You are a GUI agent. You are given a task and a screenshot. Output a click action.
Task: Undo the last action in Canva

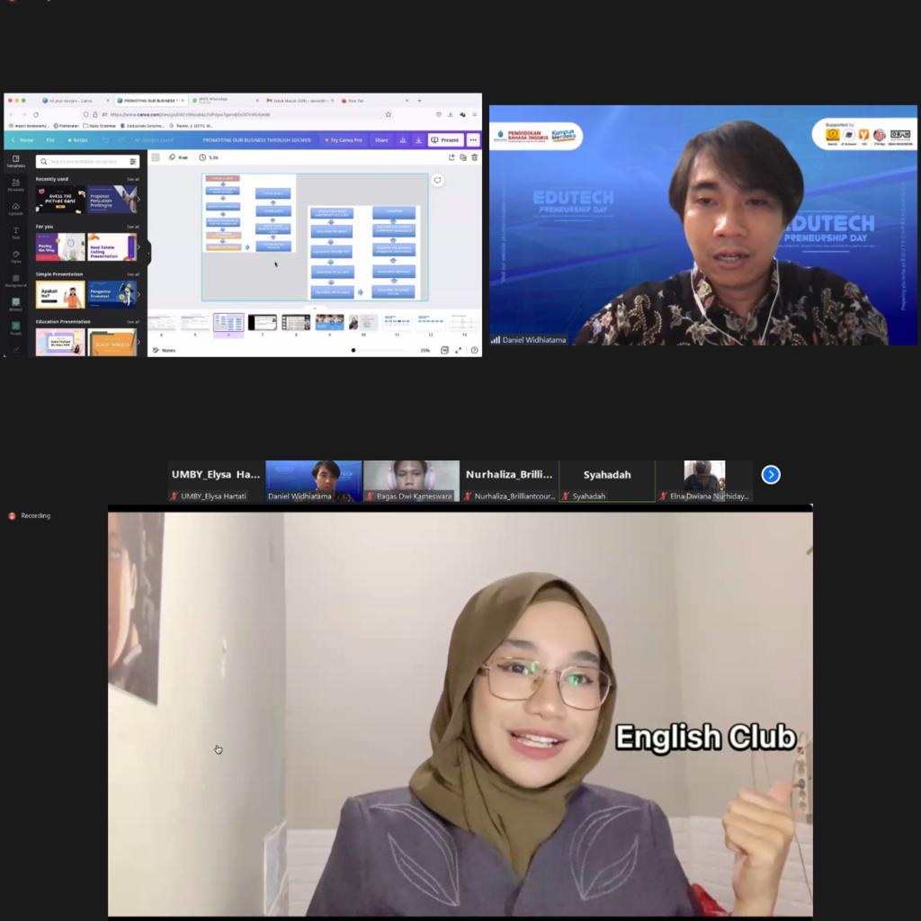coord(106,139)
